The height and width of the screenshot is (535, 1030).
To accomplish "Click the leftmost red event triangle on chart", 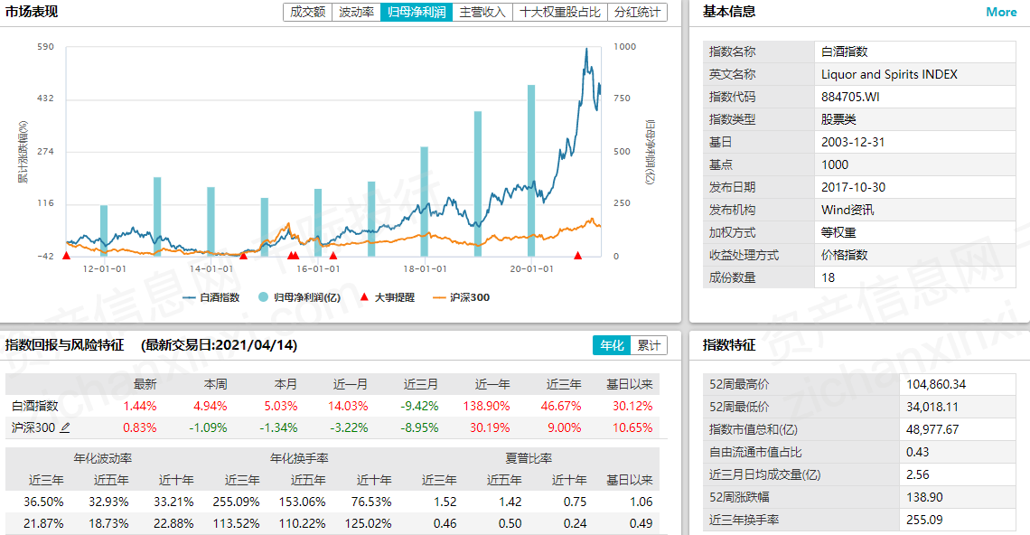I will click(x=66, y=257).
